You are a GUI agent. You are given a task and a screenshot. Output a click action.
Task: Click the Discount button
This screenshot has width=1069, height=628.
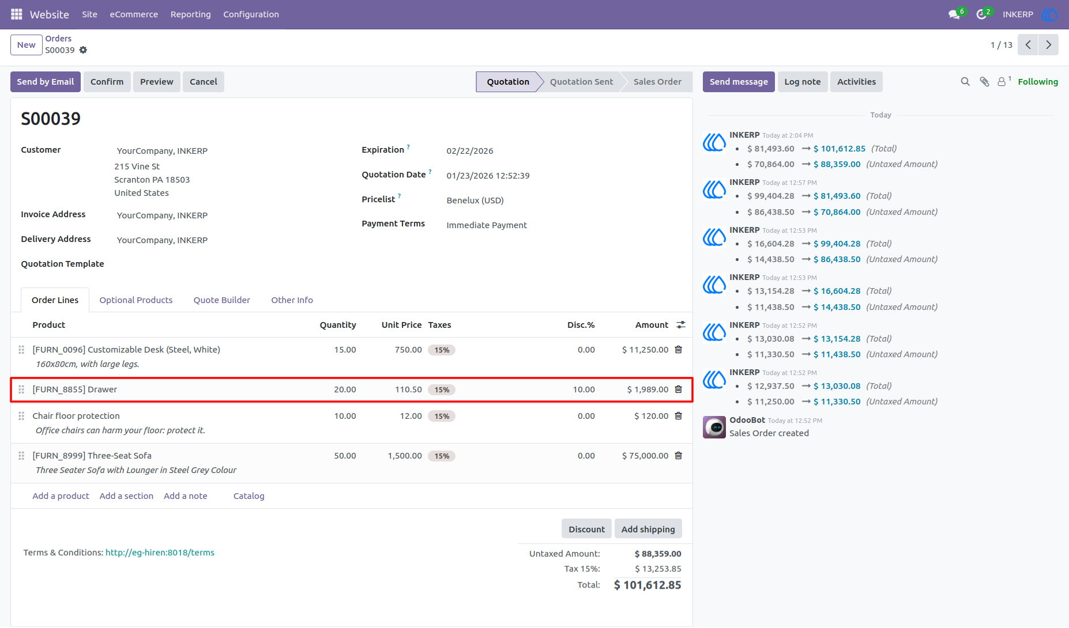click(587, 529)
